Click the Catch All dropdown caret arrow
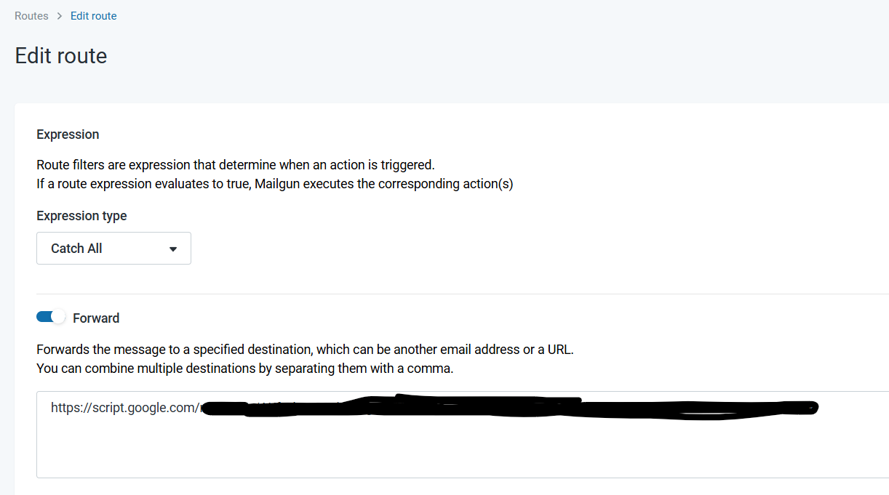This screenshot has height=495, width=889. 173,249
